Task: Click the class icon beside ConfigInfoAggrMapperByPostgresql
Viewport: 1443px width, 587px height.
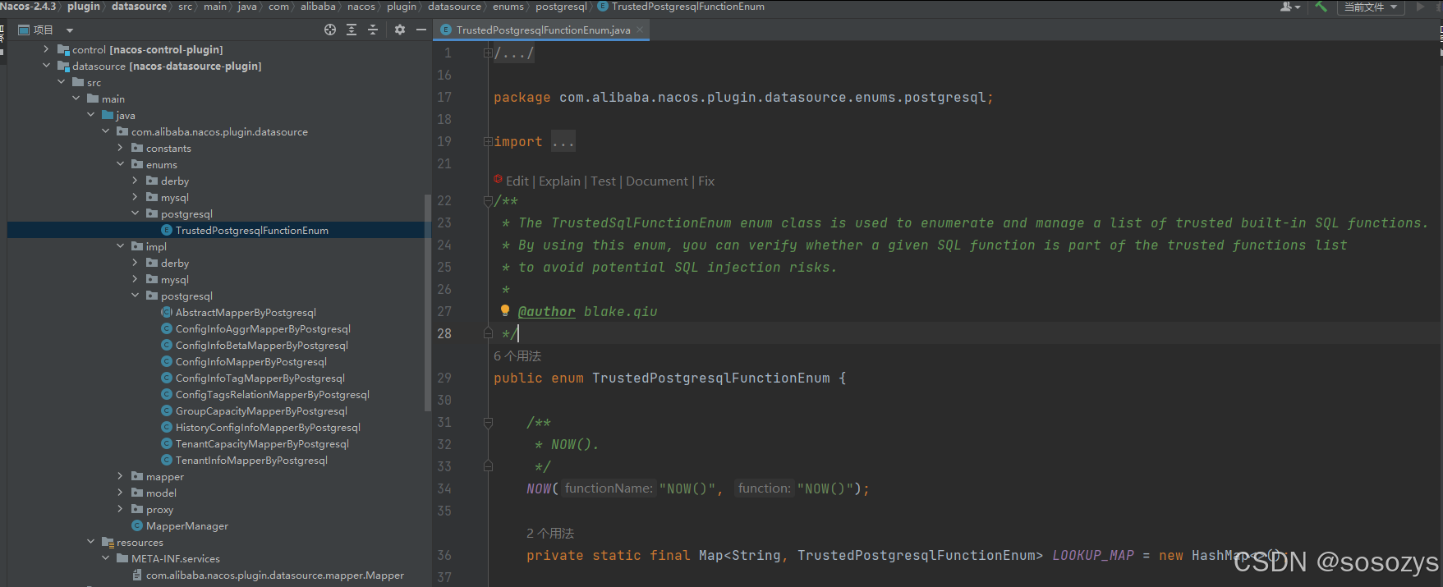Action: click(x=167, y=328)
